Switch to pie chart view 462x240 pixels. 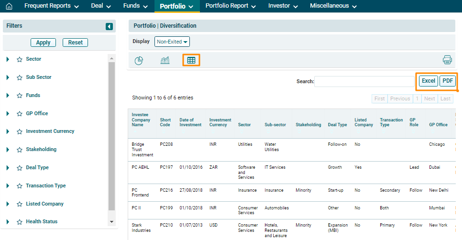(x=139, y=60)
